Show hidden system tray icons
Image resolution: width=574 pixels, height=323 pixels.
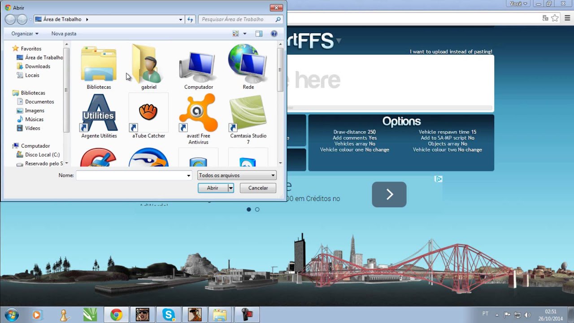496,314
